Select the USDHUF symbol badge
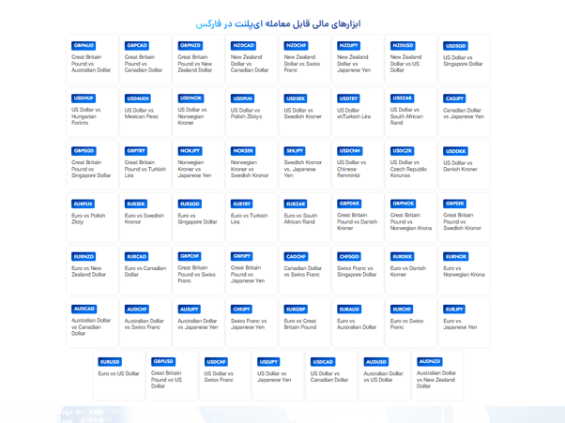 (84, 98)
